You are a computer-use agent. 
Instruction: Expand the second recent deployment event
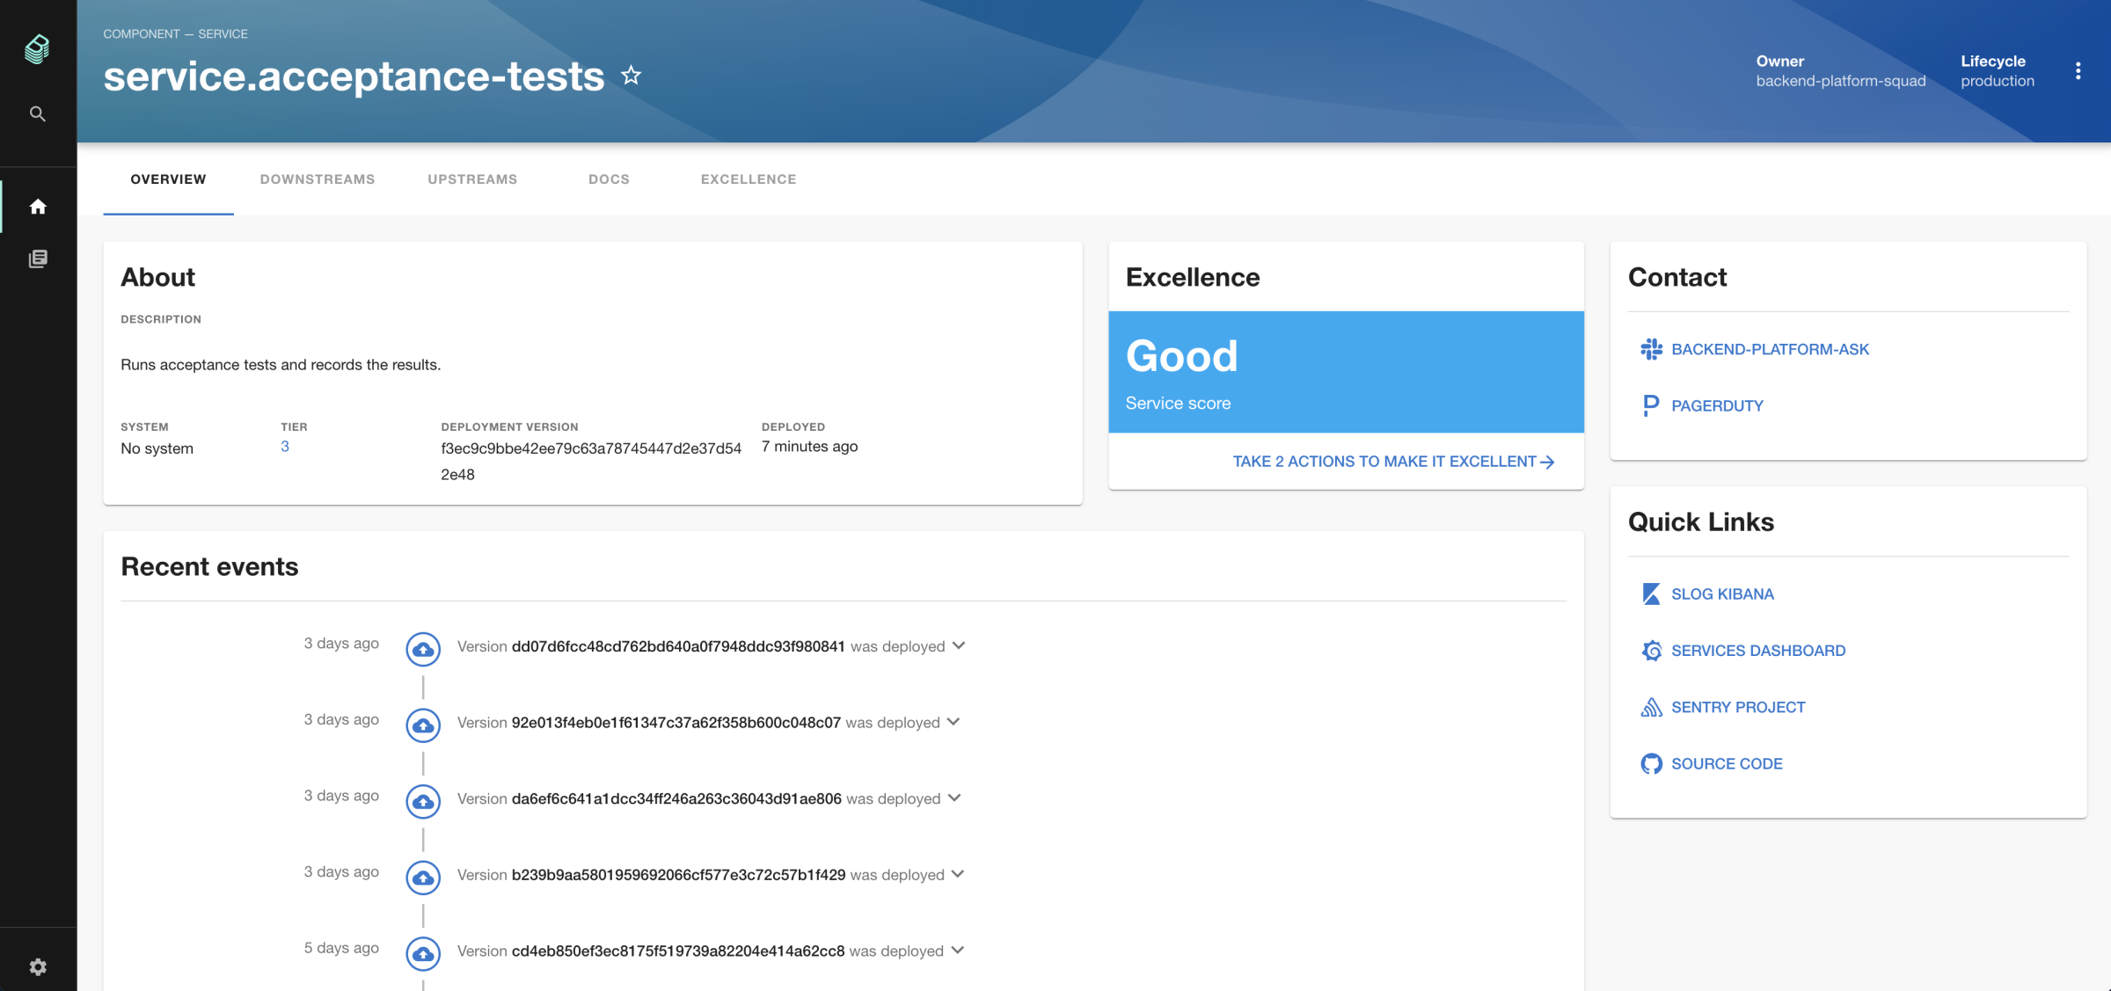coord(957,722)
